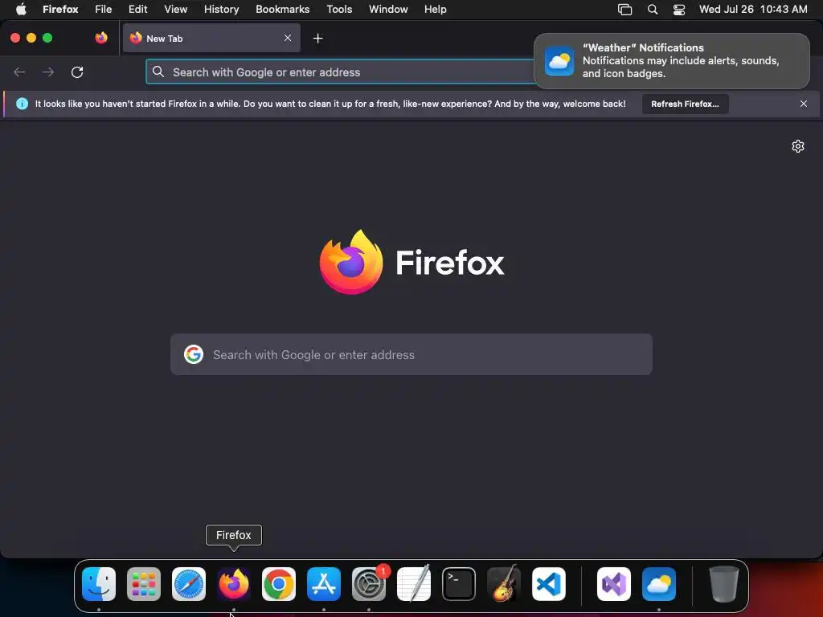Click the reload page button

(x=77, y=72)
